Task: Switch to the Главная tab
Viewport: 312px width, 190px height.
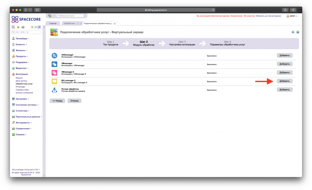Action: point(53,23)
